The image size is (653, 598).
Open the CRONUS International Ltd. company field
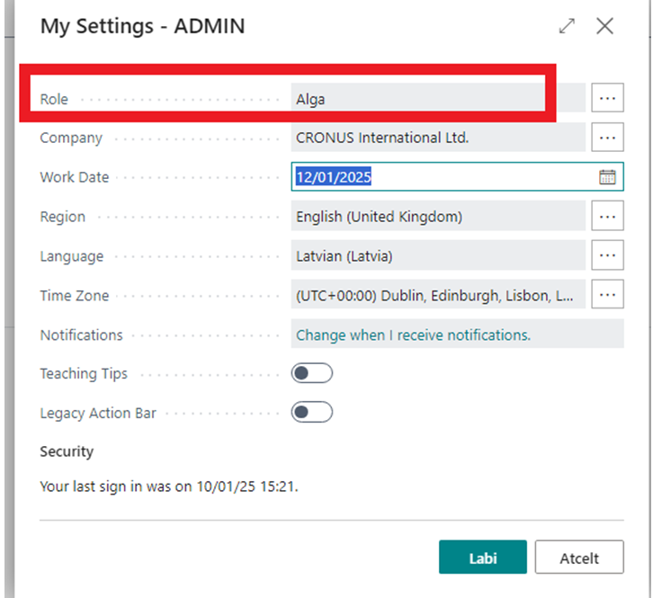tap(437, 138)
